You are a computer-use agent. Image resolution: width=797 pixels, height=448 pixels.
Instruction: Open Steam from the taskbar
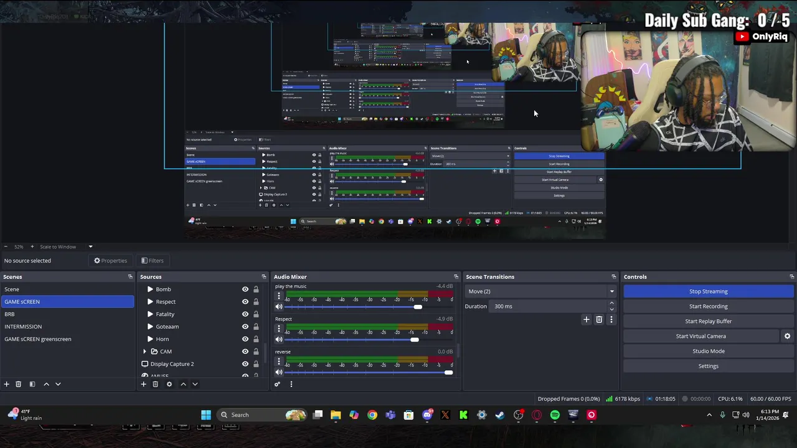click(500, 415)
